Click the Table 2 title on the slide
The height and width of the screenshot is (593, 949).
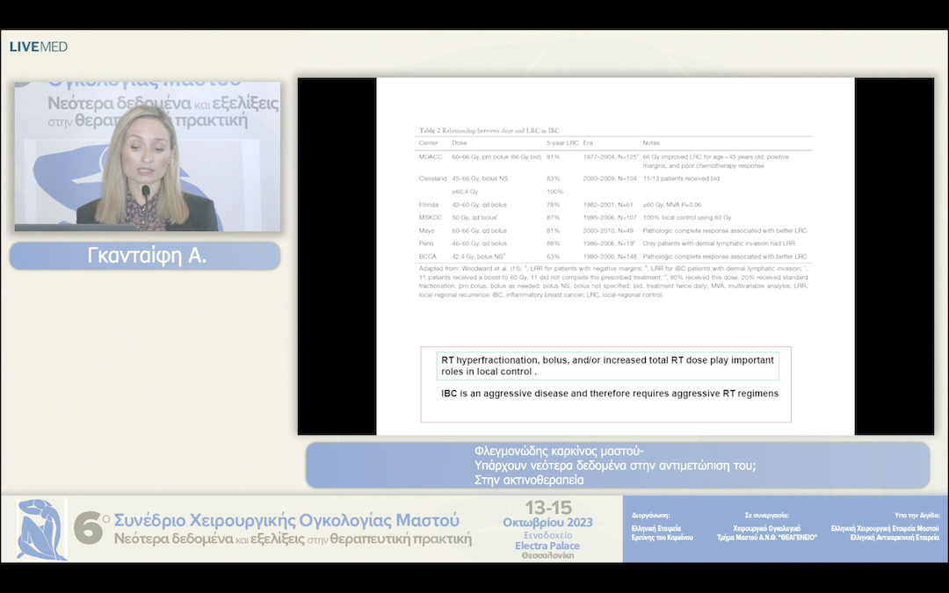click(x=488, y=130)
